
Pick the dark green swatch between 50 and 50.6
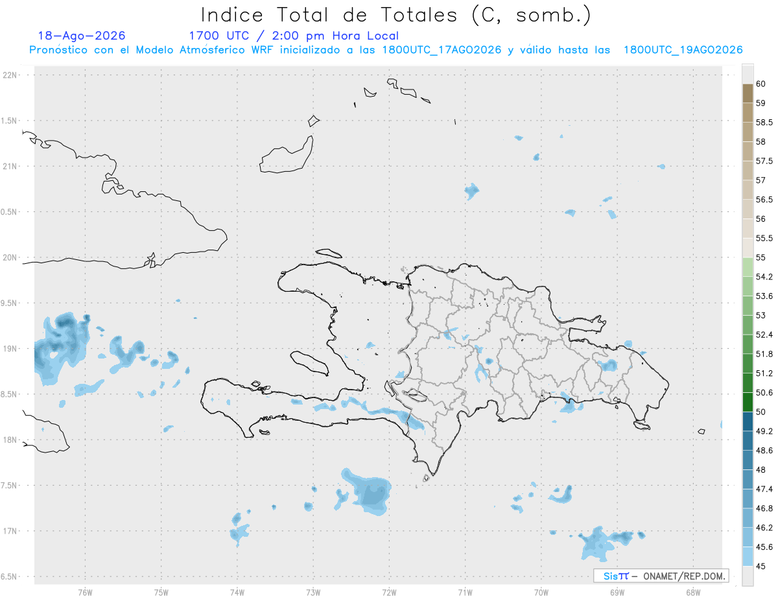(748, 402)
